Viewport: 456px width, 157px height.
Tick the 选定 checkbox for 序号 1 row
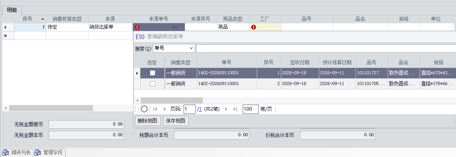152,73
